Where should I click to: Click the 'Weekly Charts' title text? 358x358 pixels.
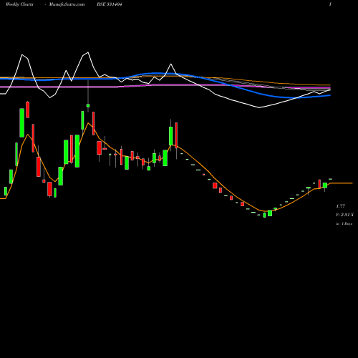19,4
